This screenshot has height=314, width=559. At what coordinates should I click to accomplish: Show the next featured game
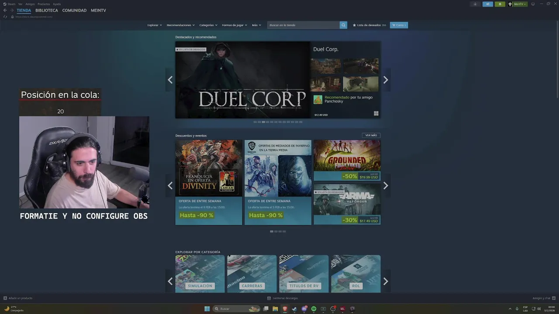[x=386, y=80]
